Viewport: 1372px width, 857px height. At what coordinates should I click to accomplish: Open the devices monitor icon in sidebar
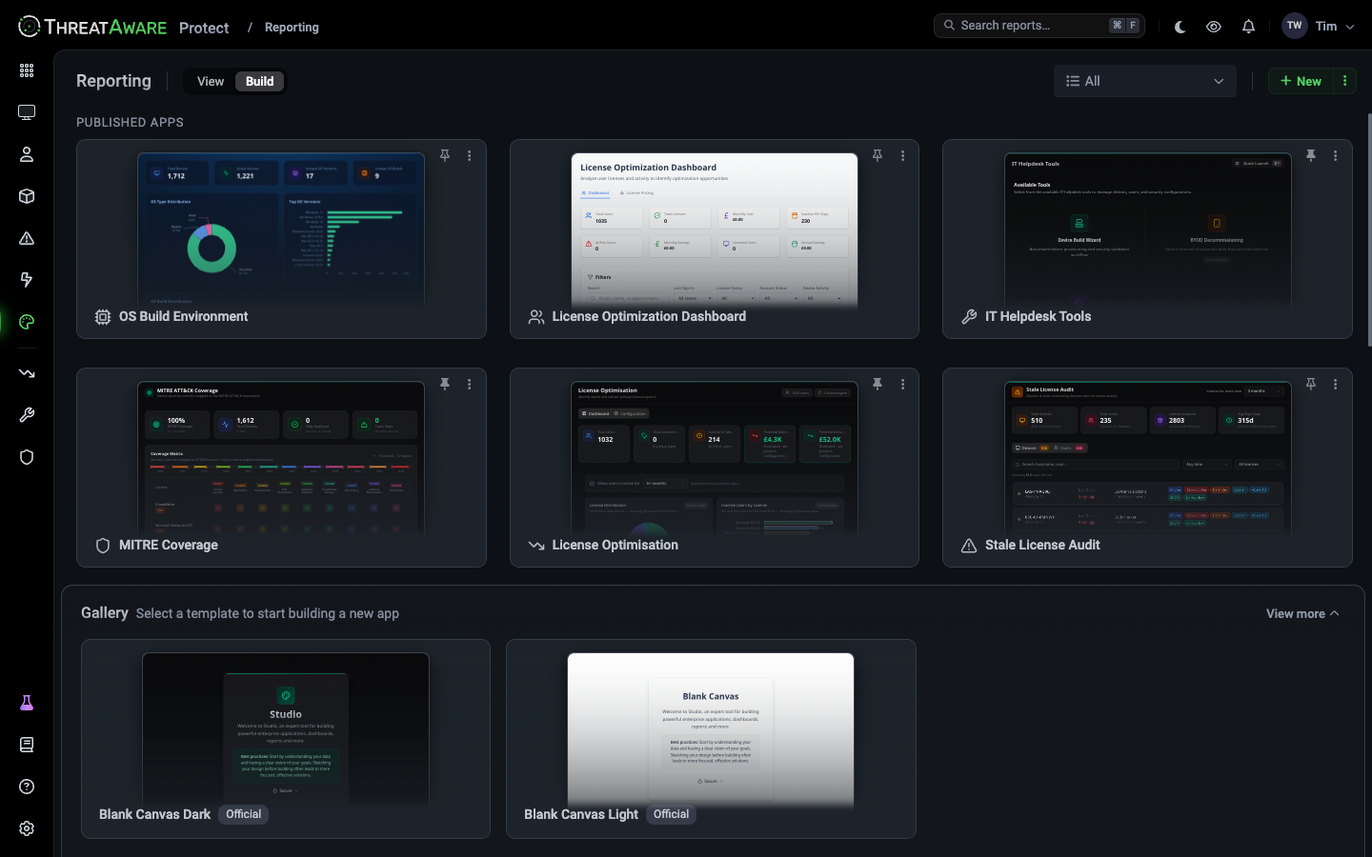[27, 112]
